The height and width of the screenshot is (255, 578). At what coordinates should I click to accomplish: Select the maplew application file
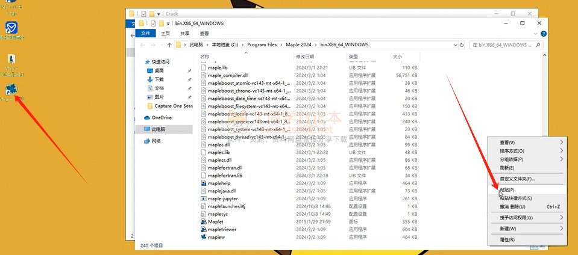(x=216, y=237)
